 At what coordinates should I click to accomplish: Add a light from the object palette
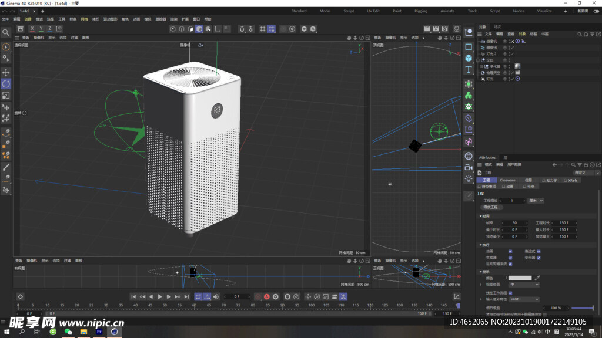pos(469,179)
